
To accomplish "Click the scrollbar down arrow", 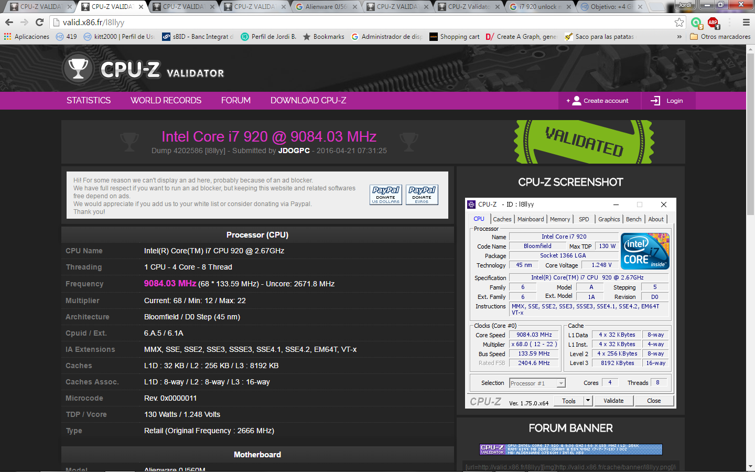I will (x=750, y=467).
